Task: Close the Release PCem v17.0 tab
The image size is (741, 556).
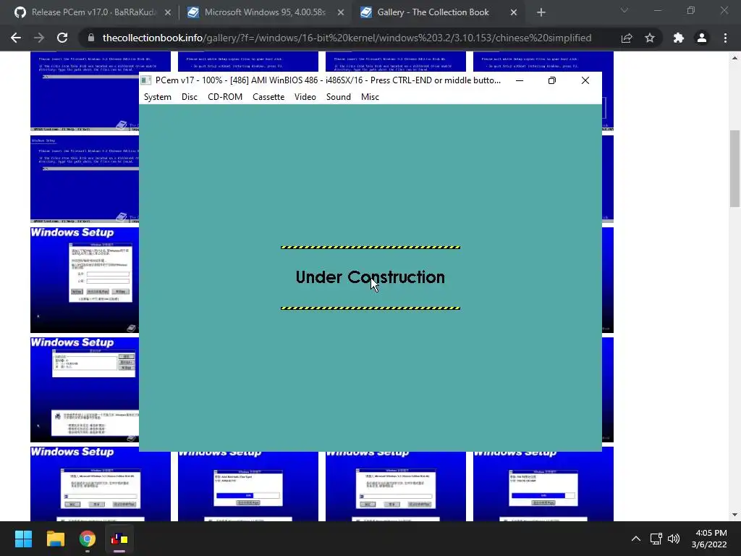Action: point(168,13)
